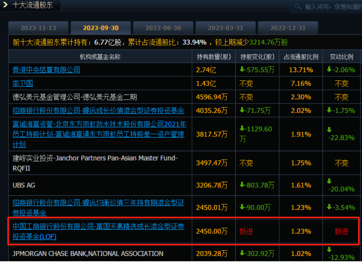Click the search magnifier icon
Viewport: 362px width, 264px height.
tap(298, 7)
